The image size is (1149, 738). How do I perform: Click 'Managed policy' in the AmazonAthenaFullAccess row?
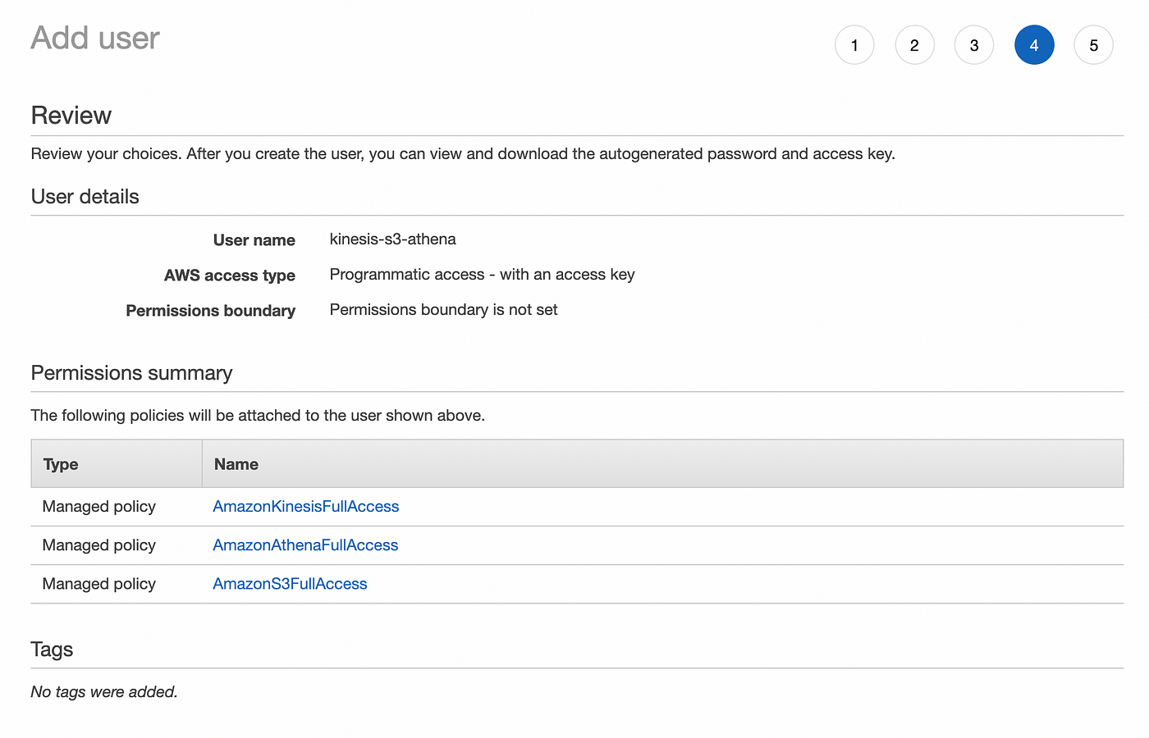pyautogui.click(x=99, y=545)
